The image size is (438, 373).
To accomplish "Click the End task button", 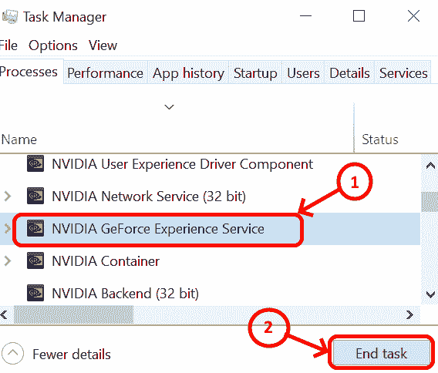I will pyautogui.click(x=381, y=353).
